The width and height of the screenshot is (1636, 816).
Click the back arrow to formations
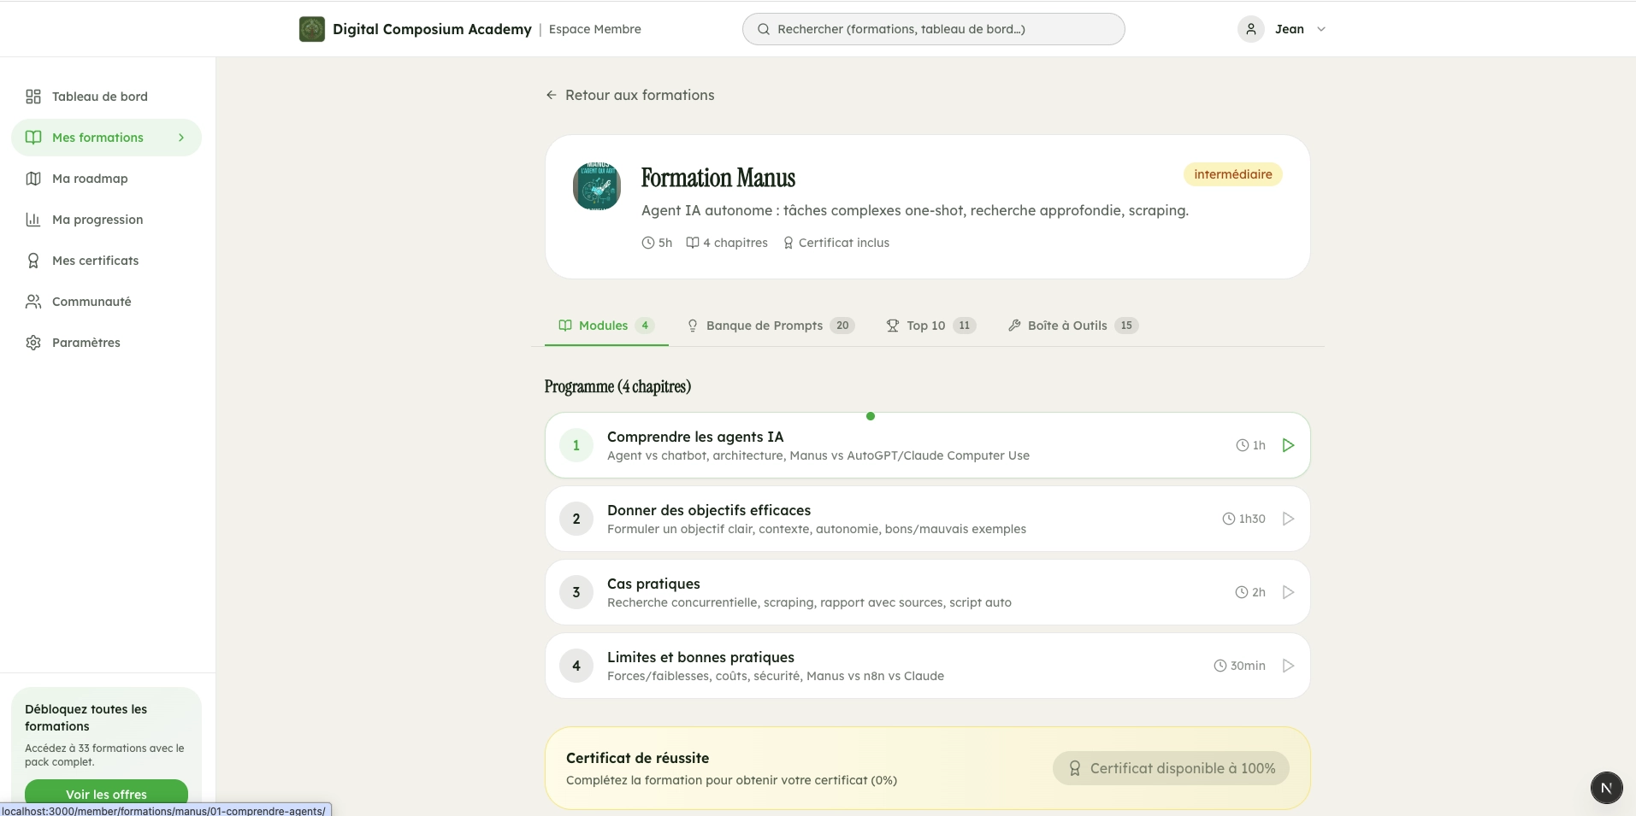tap(550, 95)
